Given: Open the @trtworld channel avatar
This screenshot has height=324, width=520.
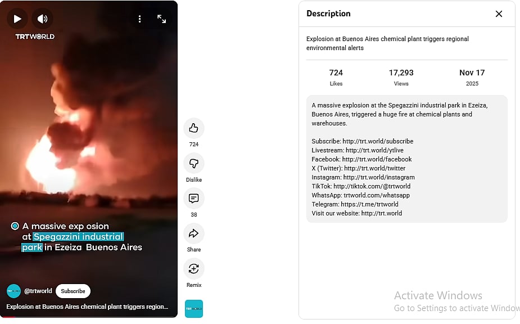Looking at the screenshot, I should [x=13, y=291].
